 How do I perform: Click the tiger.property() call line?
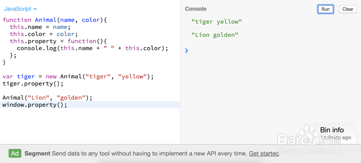[33, 83]
